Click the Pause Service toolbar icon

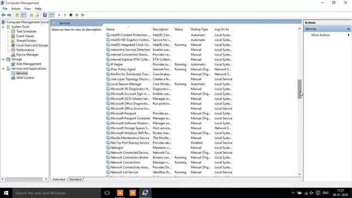click(77, 15)
